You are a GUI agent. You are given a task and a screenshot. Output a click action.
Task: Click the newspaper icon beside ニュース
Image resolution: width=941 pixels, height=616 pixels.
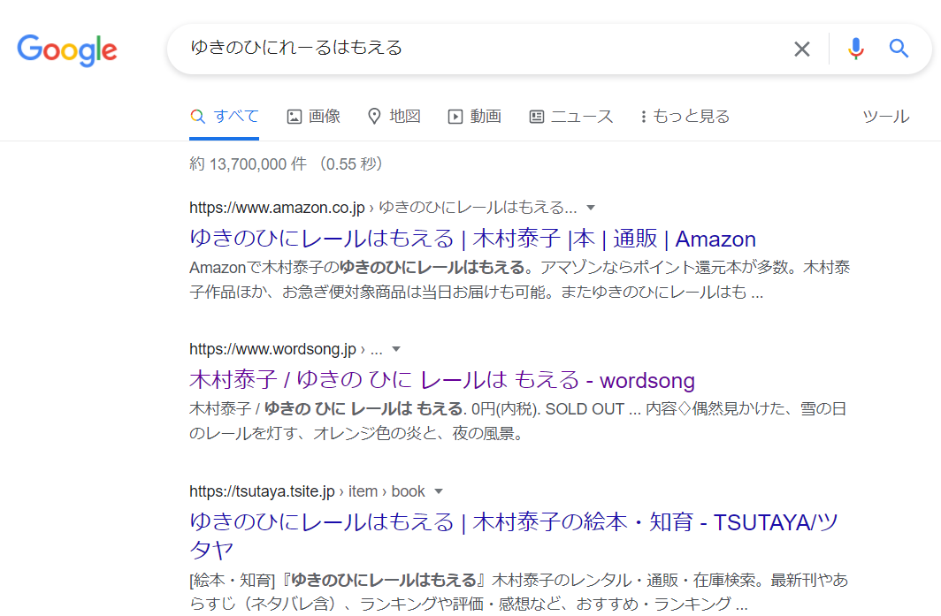coord(537,117)
